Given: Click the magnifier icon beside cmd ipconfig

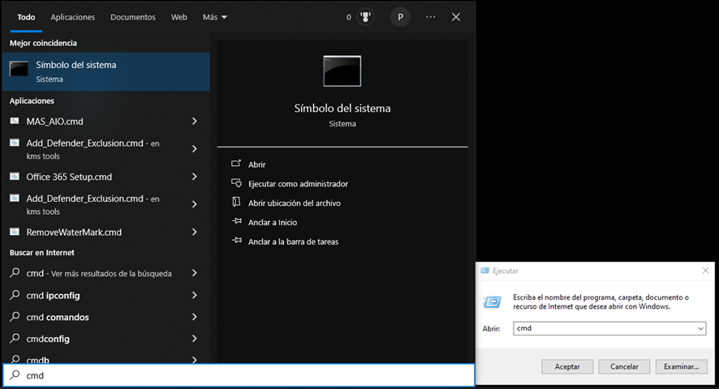Looking at the screenshot, I should [15, 295].
